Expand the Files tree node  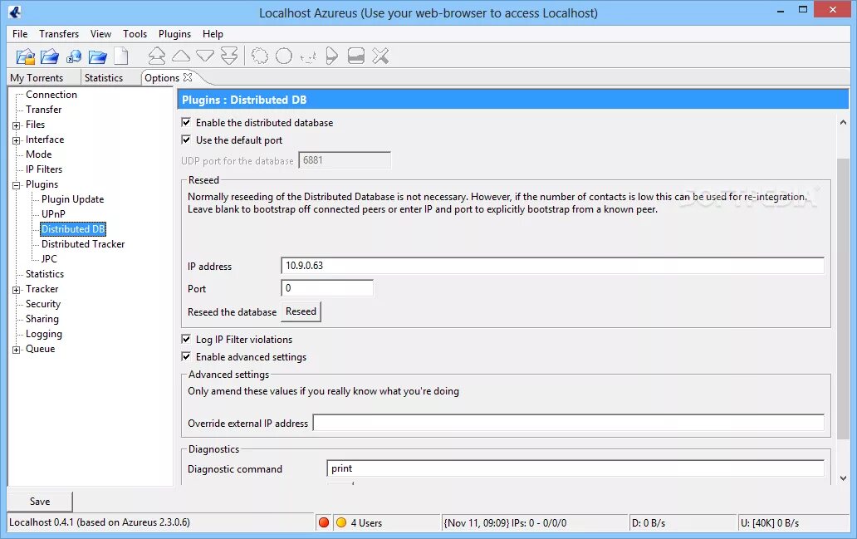coord(17,125)
